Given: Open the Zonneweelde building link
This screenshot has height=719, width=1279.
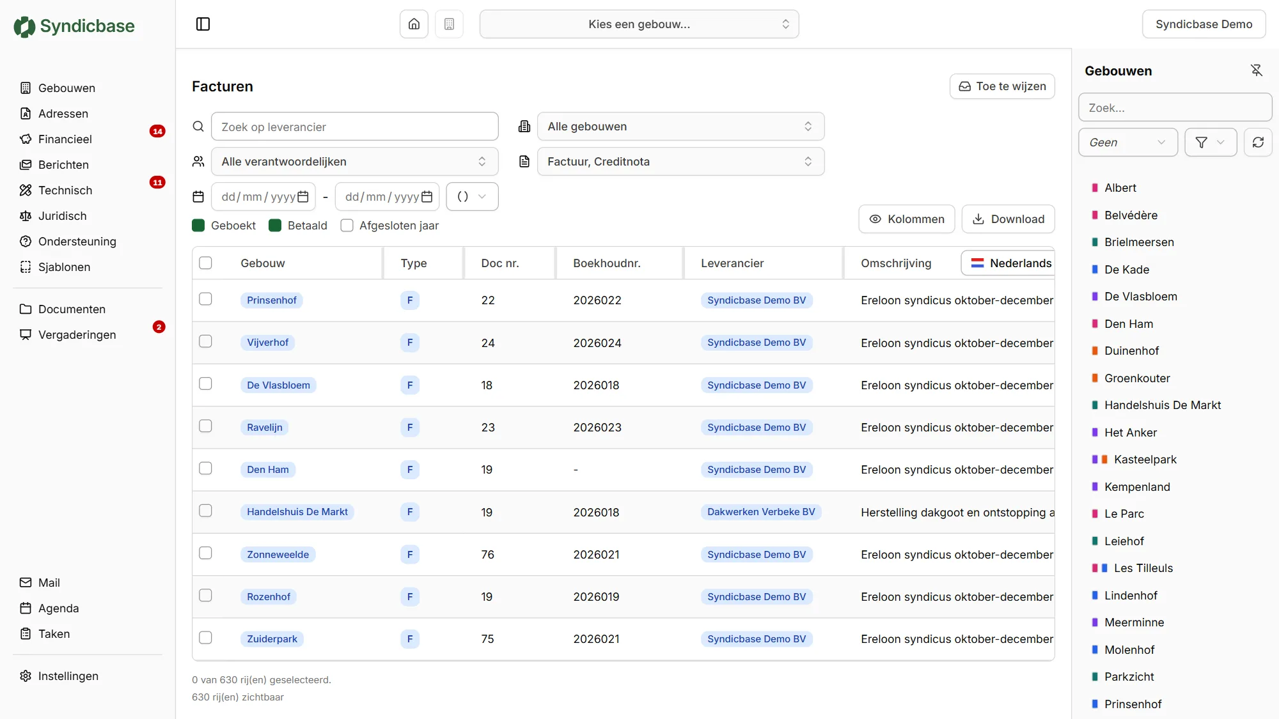Looking at the screenshot, I should (x=278, y=554).
